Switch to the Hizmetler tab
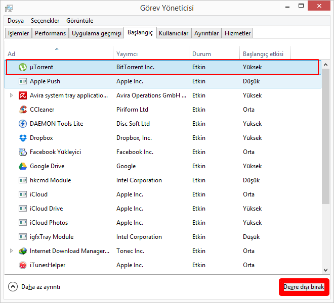This screenshot has height=303, width=334. click(x=237, y=33)
